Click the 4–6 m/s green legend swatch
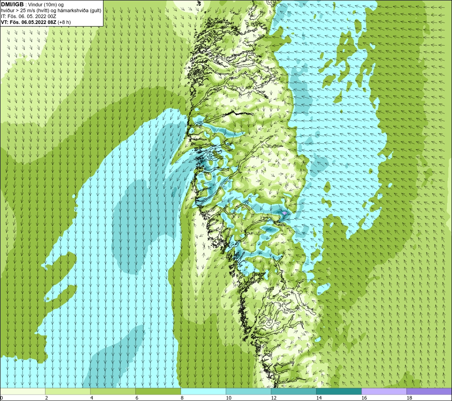 click(x=113, y=392)
